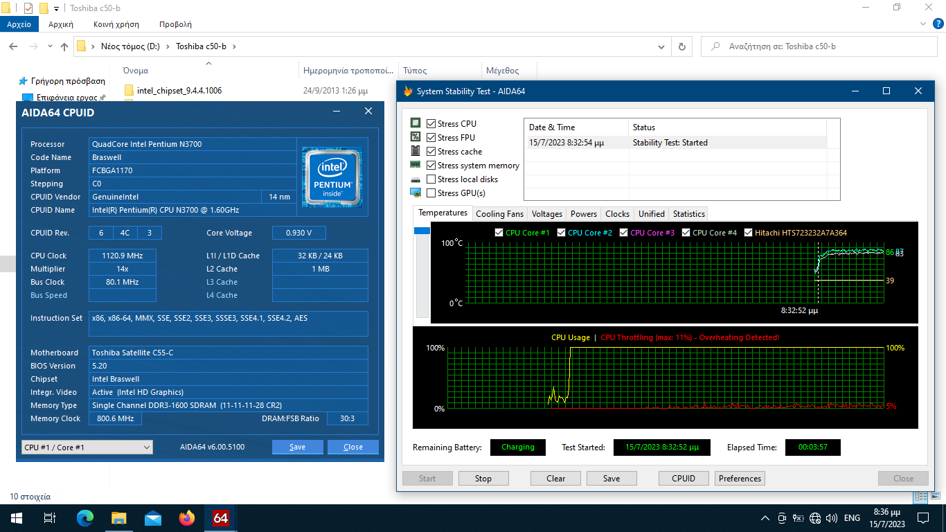946x532 pixels.
Task: Stop the stability test
Action: [483, 479]
